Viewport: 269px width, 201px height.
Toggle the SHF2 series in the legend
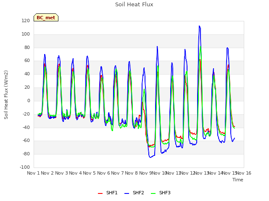(x=134, y=193)
